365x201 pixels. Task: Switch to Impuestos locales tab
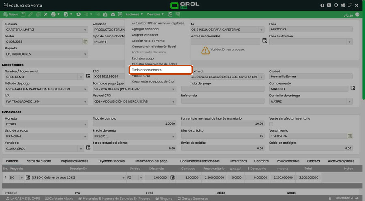[75, 161]
